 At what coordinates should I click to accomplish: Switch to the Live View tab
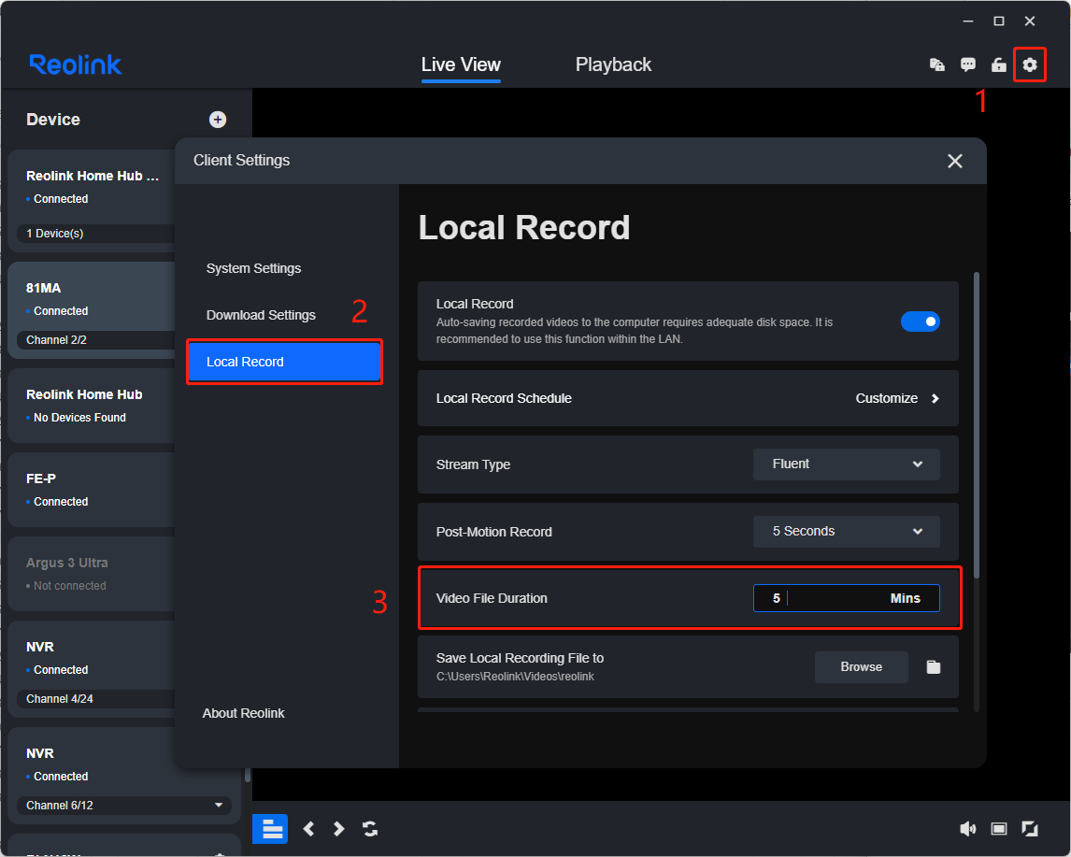461,64
